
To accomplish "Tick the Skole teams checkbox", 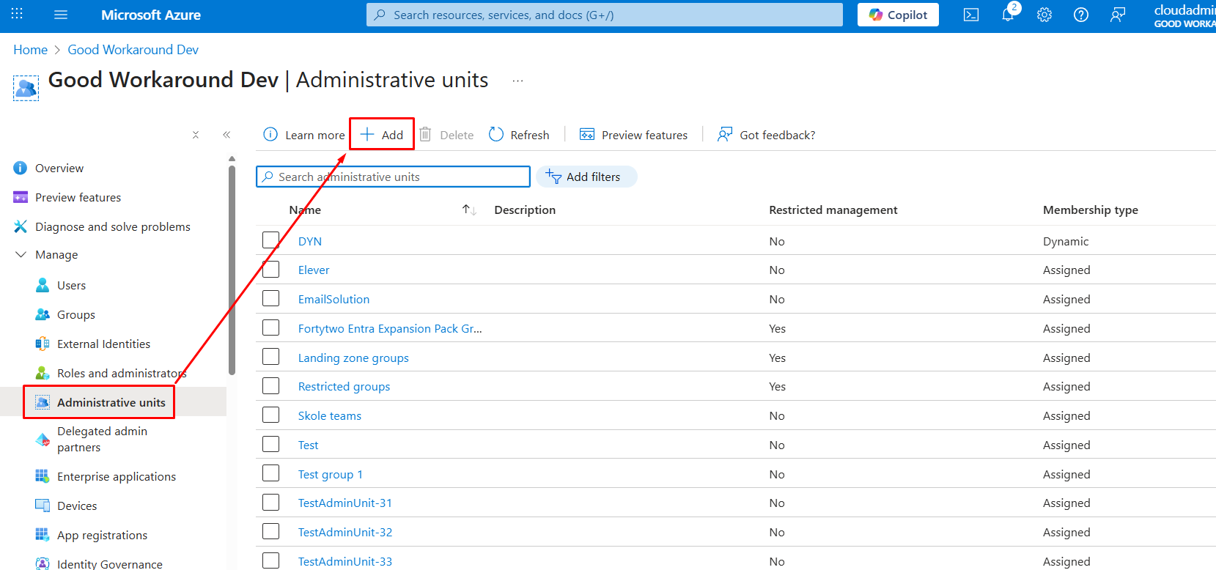I will point(271,415).
